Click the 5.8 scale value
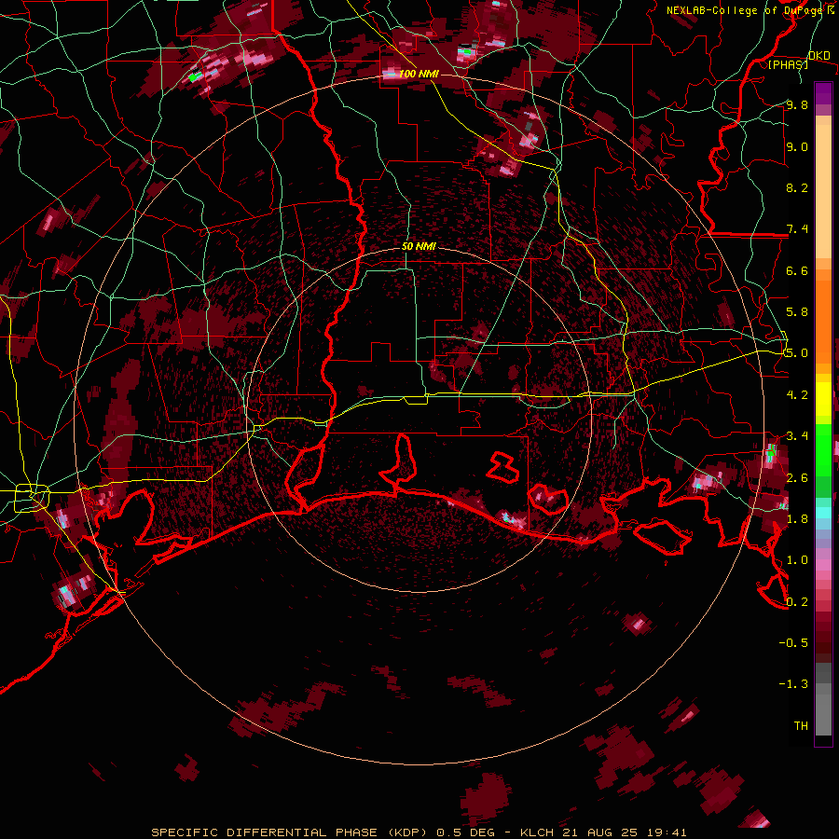This screenshot has height=839, width=839. pyautogui.click(x=797, y=312)
